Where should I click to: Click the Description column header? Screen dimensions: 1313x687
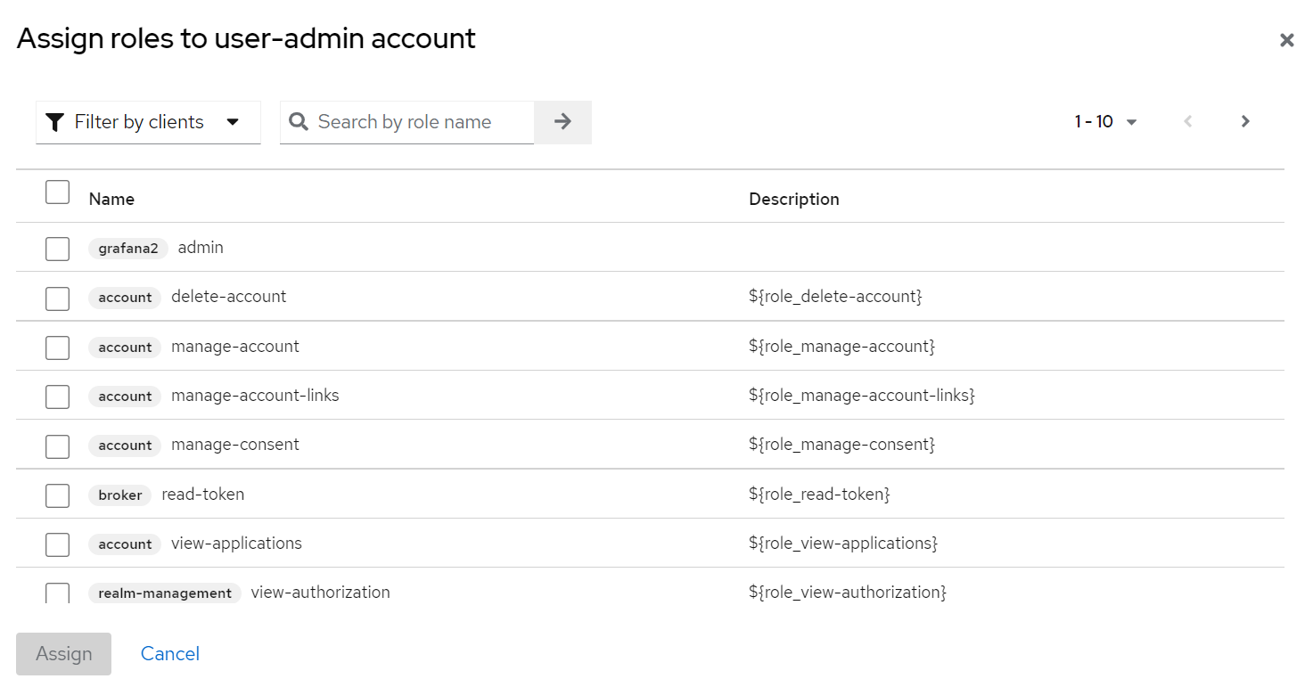(793, 200)
